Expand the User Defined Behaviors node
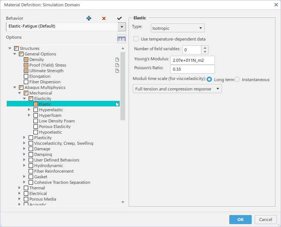The height and width of the screenshot is (227, 281). 25,160
